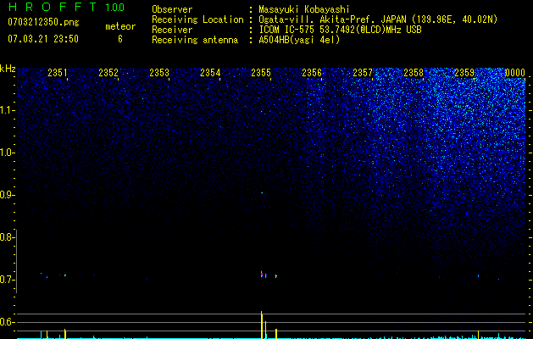Click the date and time 07.03.21 23:50
Screen dimensions: 533x339
(43, 39)
